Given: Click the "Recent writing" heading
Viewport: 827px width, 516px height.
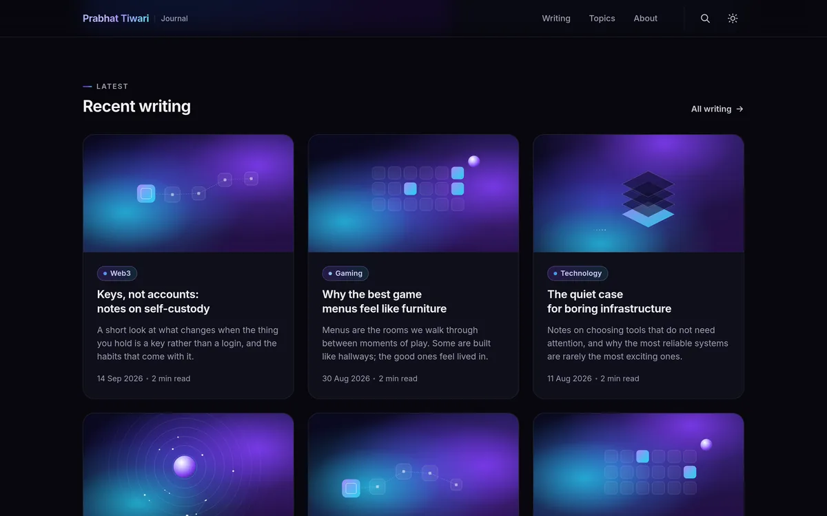Looking at the screenshot, I should (x=136, y=106).
